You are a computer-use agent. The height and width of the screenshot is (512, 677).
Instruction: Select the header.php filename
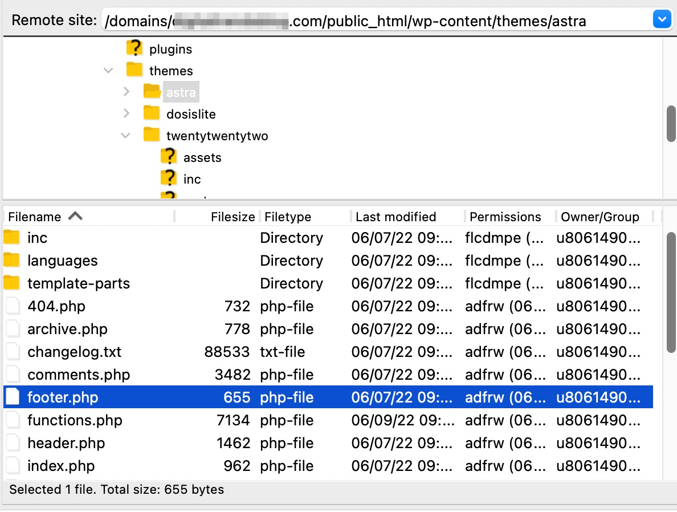coord(66,444)
